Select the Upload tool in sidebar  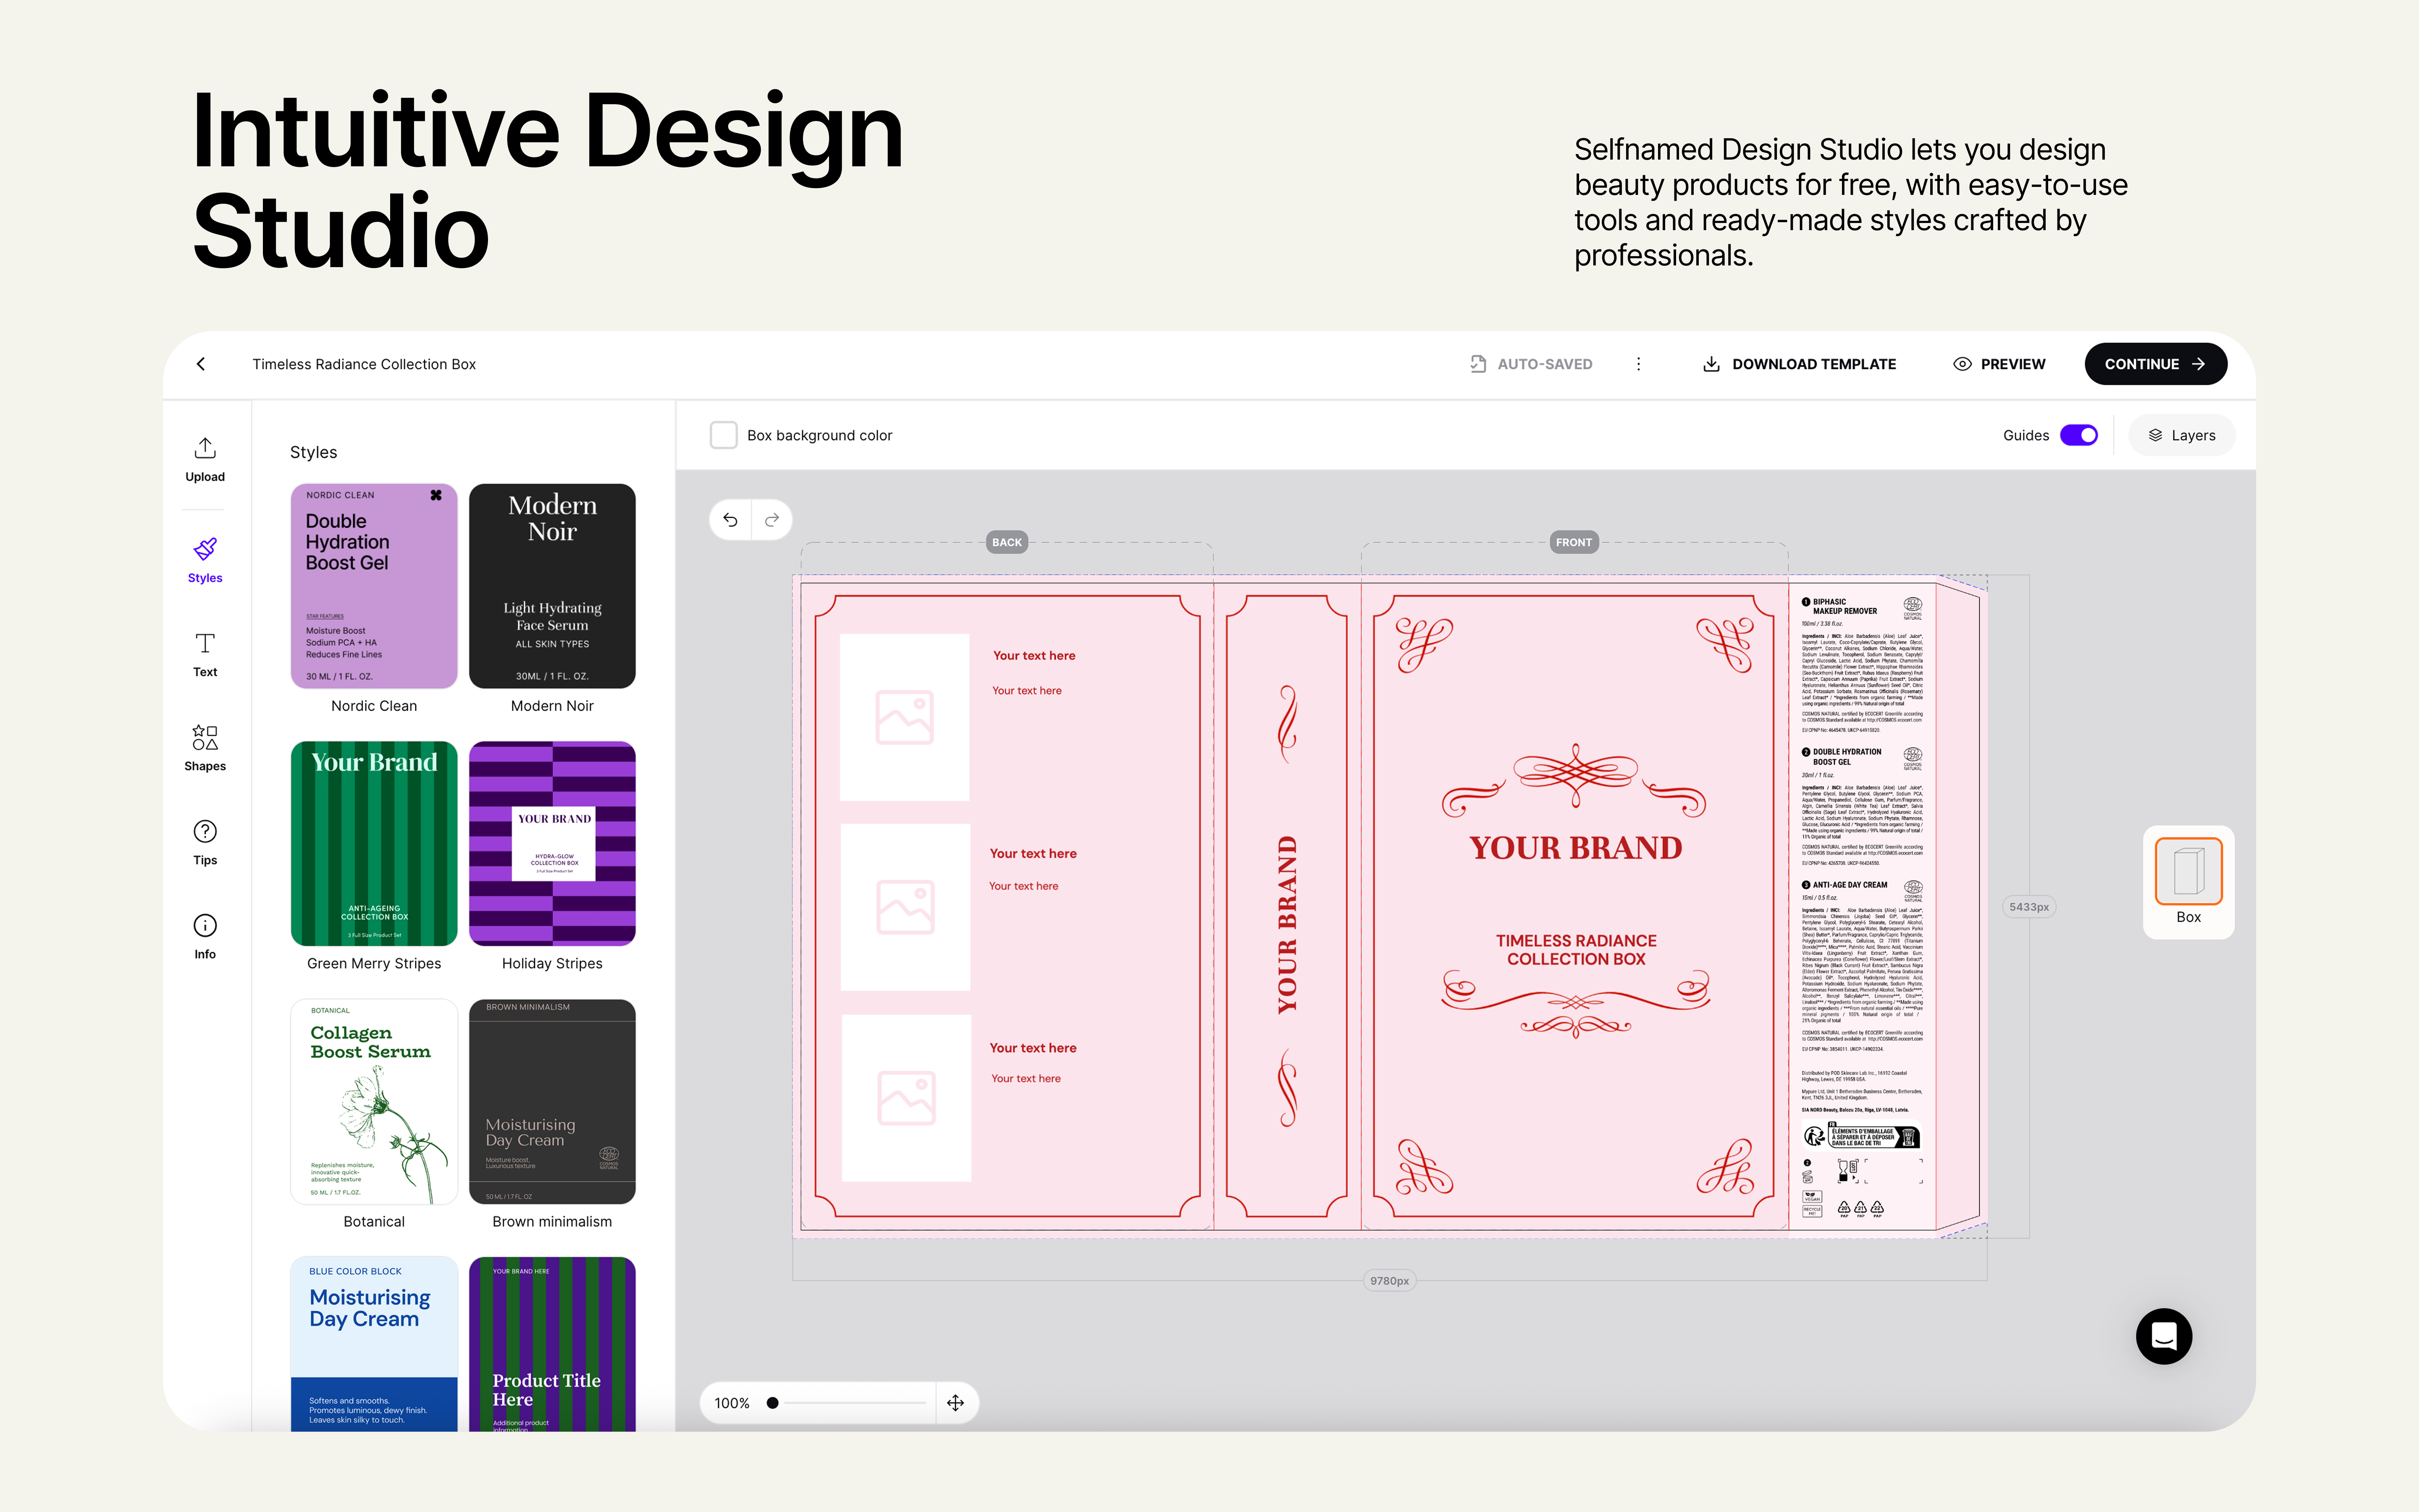point(204,460)
